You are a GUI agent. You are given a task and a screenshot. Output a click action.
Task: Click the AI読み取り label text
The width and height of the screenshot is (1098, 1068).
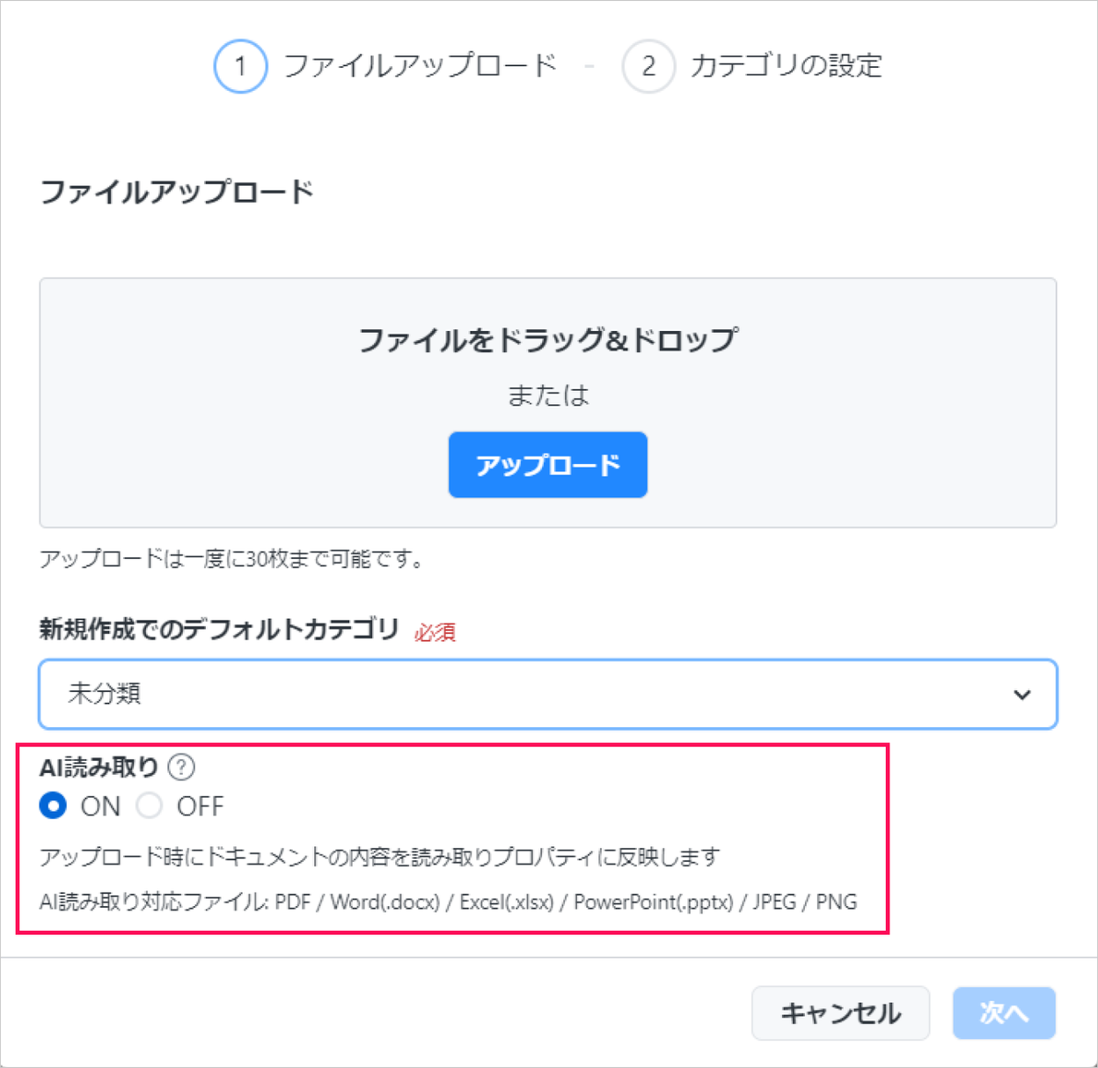point(99,768)
